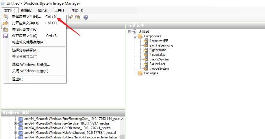The width and height of the screenshot is (265, 139).
Task: Select the 3 generalize pass label
Action: (x=158, y=50)
